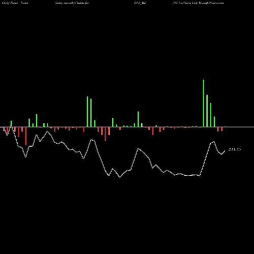Viewport: 254px width, 254px height.
Task: Click the '(Bls Intl Servs Ltd) MunafaSutra.com' text
Action: pos(198,3)
